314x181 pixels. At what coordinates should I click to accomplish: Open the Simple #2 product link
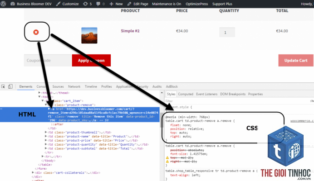pos(130,31)
